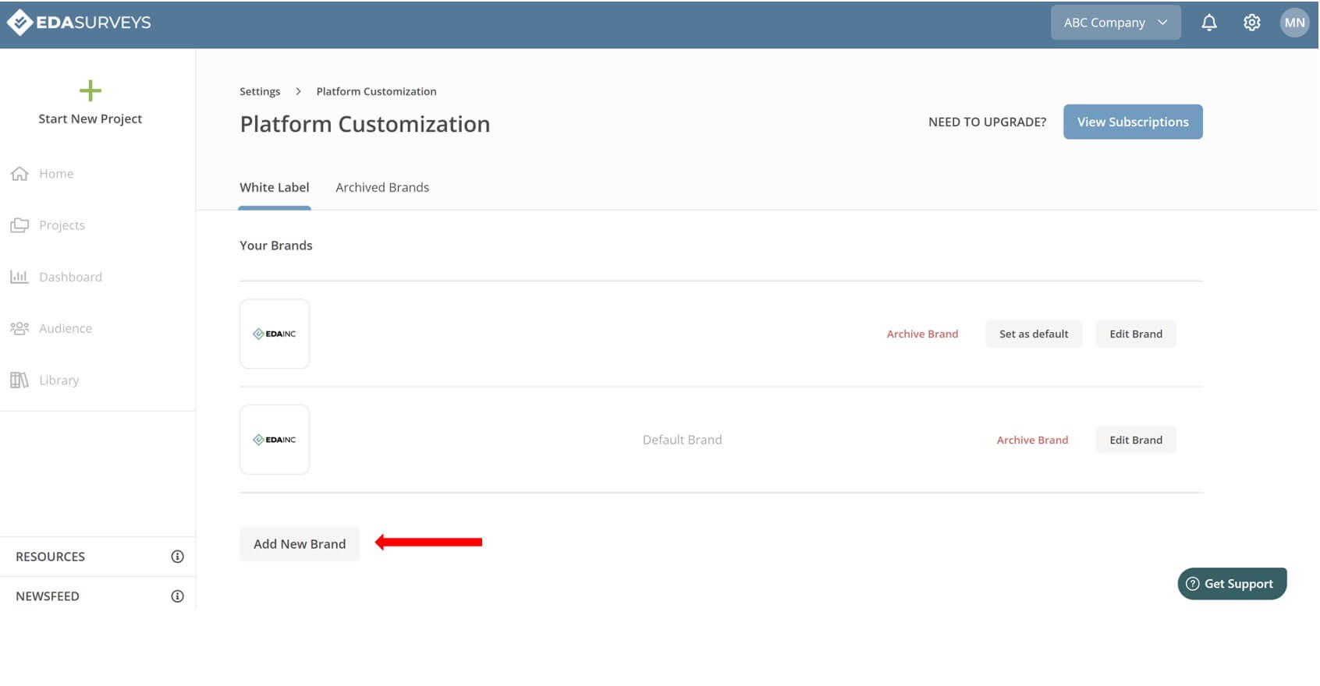Go to Home in sidebar
1320x686 pixels.
pos(56,174)
